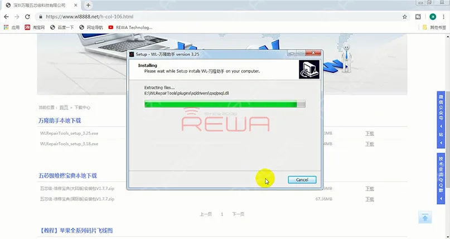Open the 淘宝网 bookmark
The image size is (450, 239).
click(35, 27)
